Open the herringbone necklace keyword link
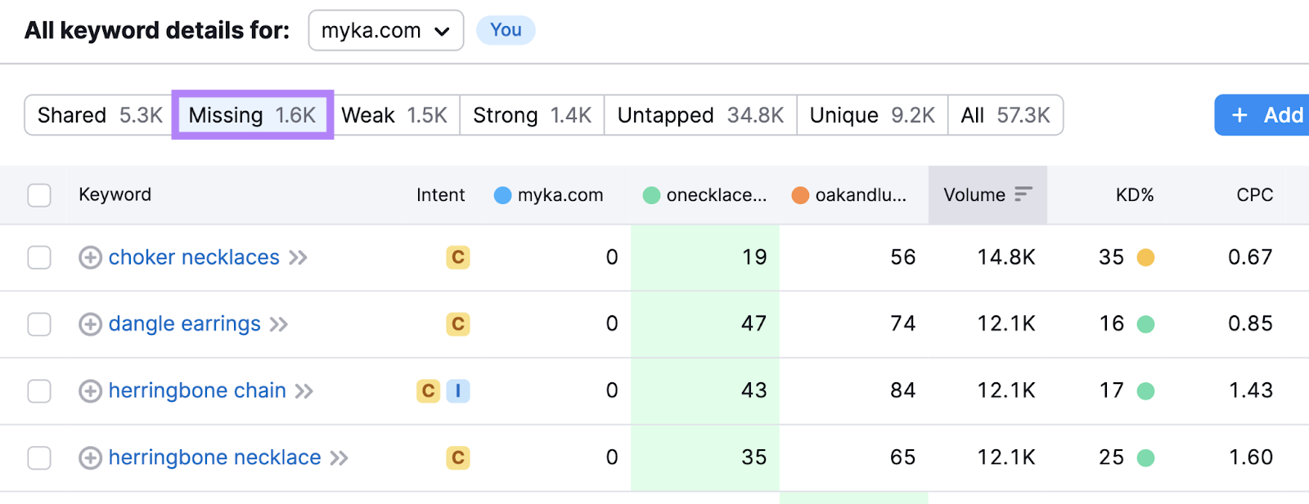 click(214, 457)
